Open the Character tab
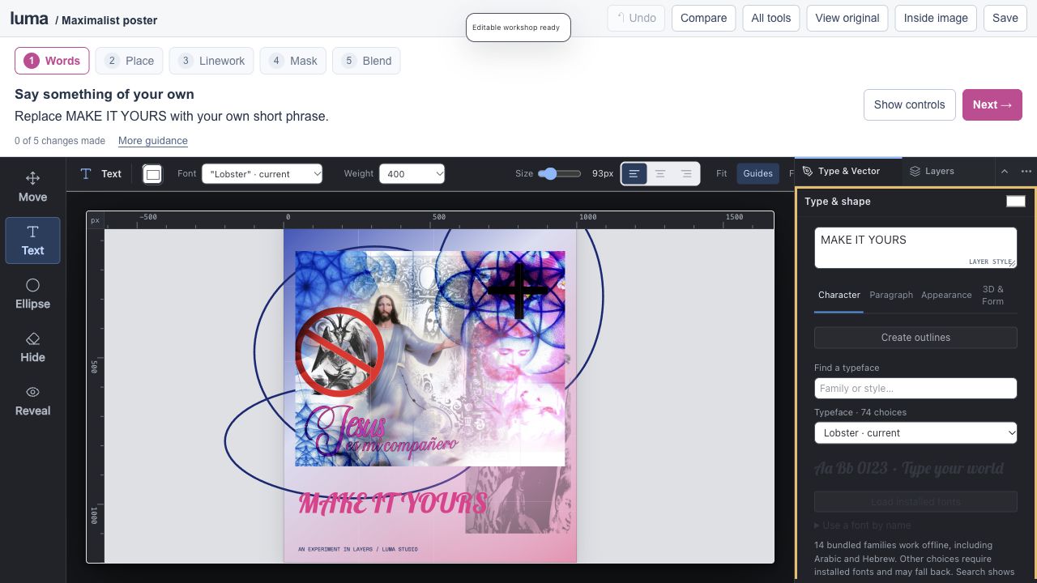This screenshot has height=583, width=1037. (839, 296)
